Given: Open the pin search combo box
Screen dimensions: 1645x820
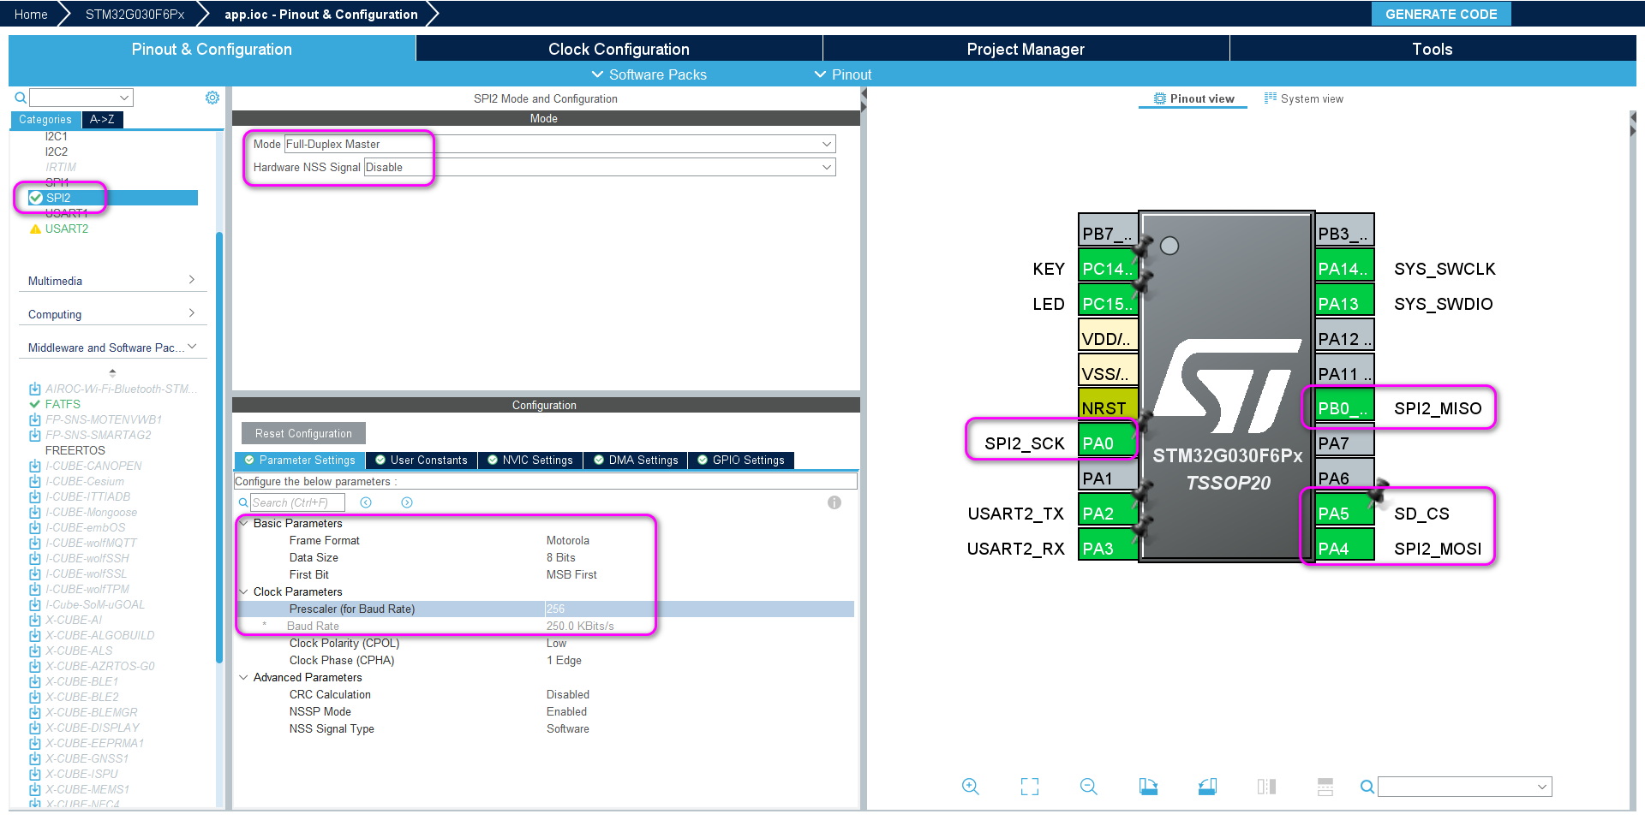Looking at the screenshot, I should point(1465,787).
